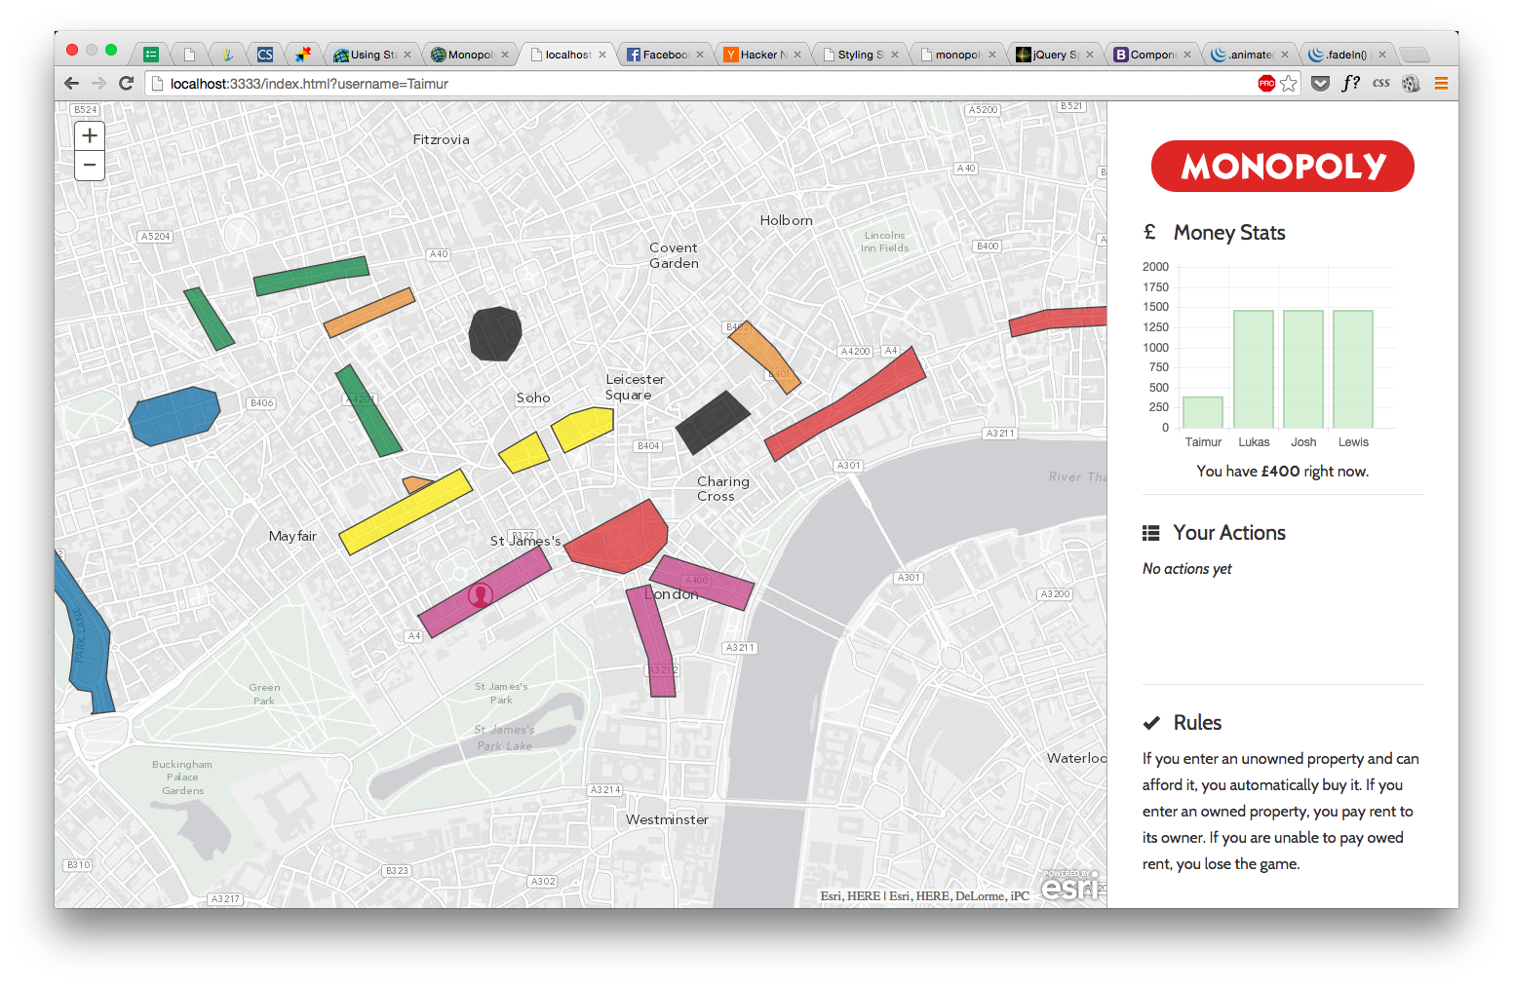1513x986 pixels.
Task: Close the localhost tab
Action: tap(602, 55)
